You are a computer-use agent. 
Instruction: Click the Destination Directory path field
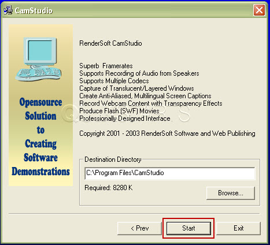point(170,173)
